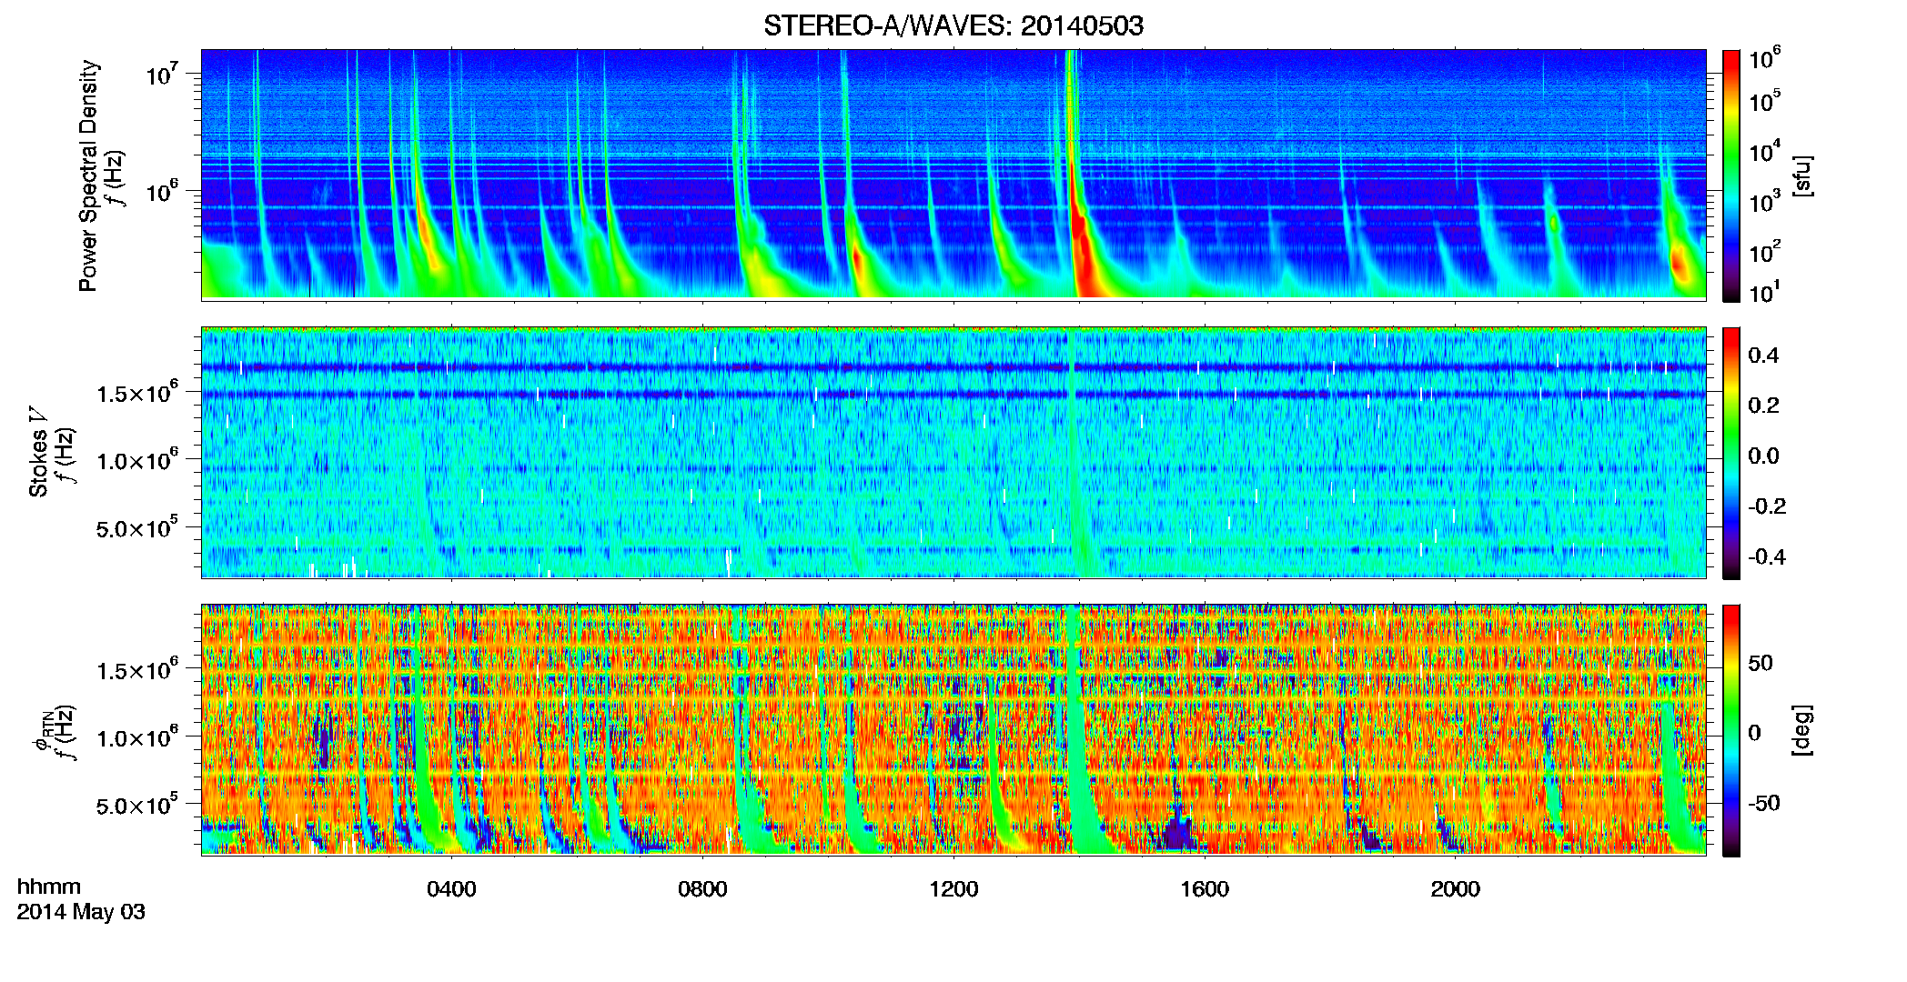
Task: Click the 1600 time axis label
Action: point(1205,888)
